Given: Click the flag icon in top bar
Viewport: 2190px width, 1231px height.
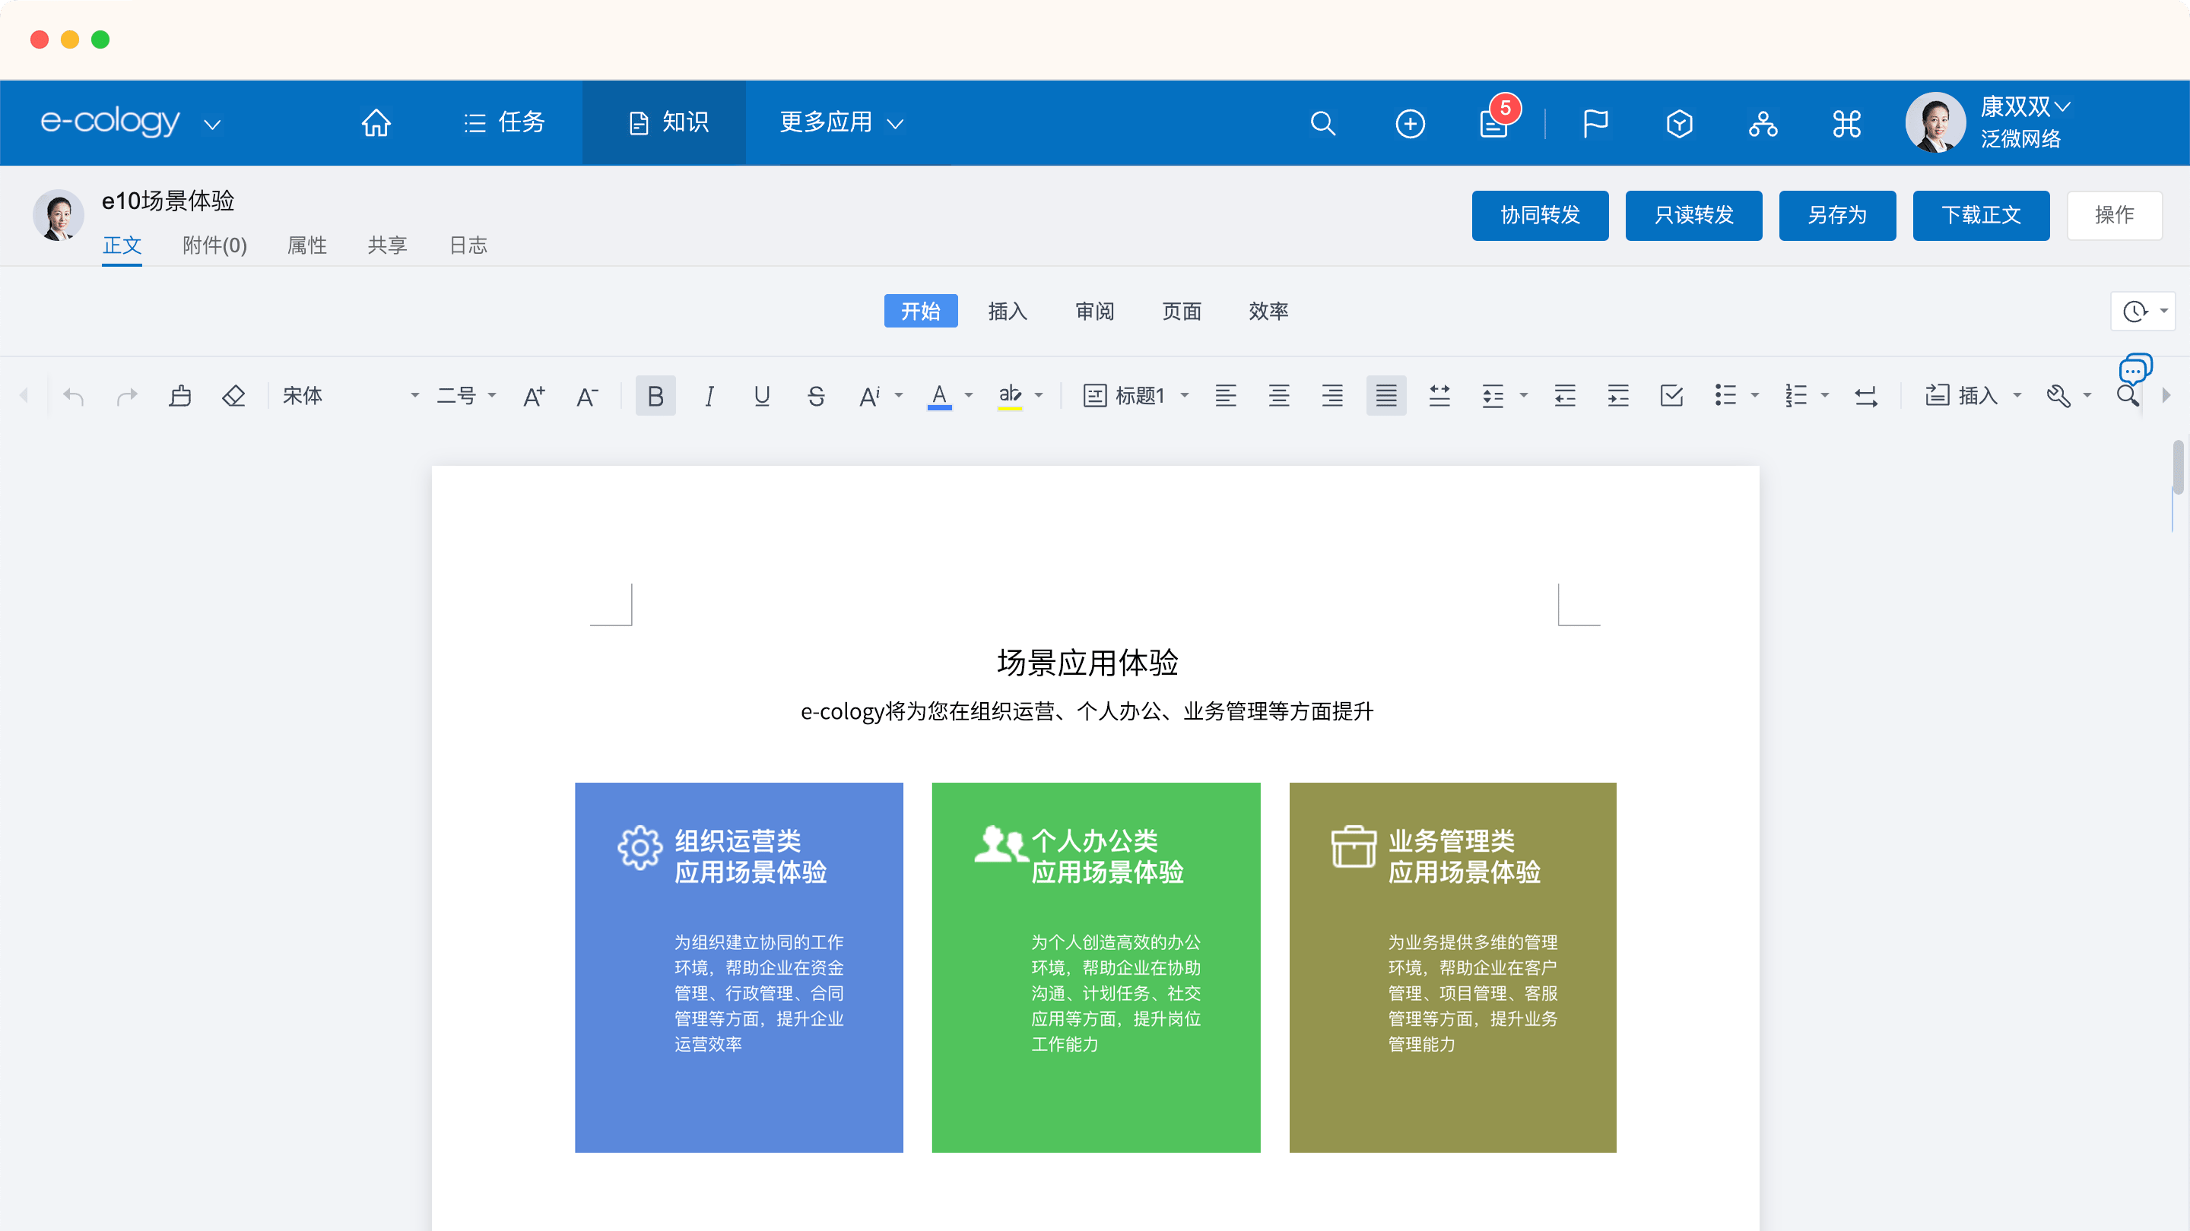Looking at the screenshot, I should (1595, 123).
